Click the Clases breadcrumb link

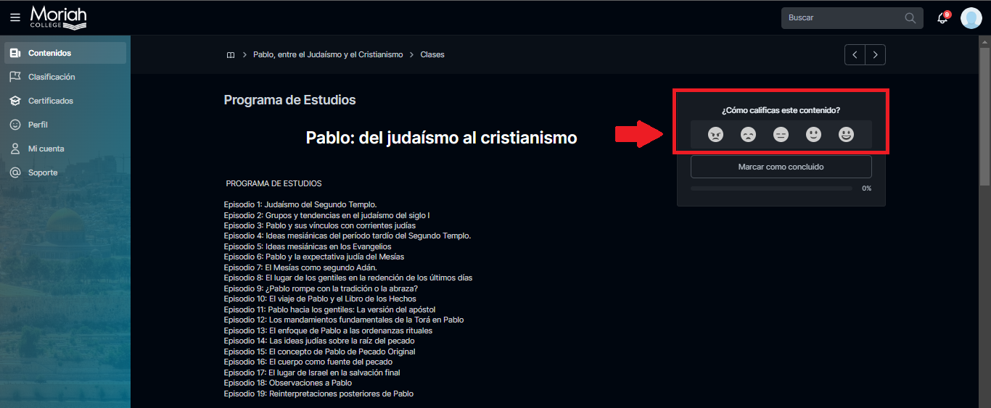click(x=432, y=55)
